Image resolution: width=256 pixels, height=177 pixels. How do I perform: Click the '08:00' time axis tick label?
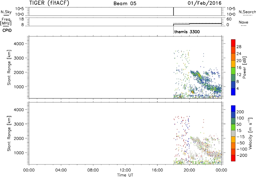tap(93, 170)
